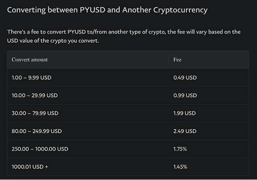Select the 2.49 USD fee cell

point(185,131)
